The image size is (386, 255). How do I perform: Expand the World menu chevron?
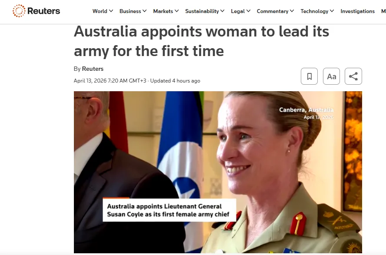(x=111, y=11)
